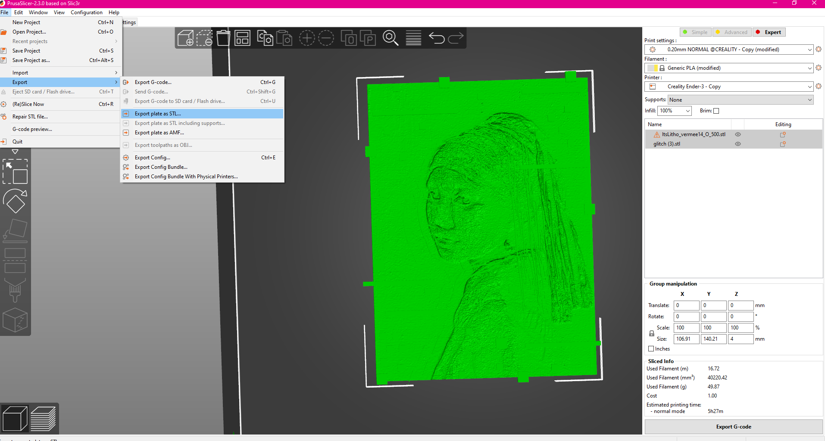This screenshot has height=441, width=825.
Task: Click Quit in File menu
Action: (60, 142)
